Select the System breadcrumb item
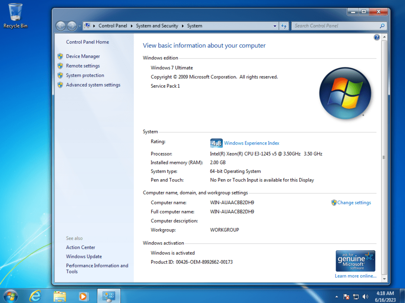The width and height of the screenshot is (405, 303). tap(194, 26)
